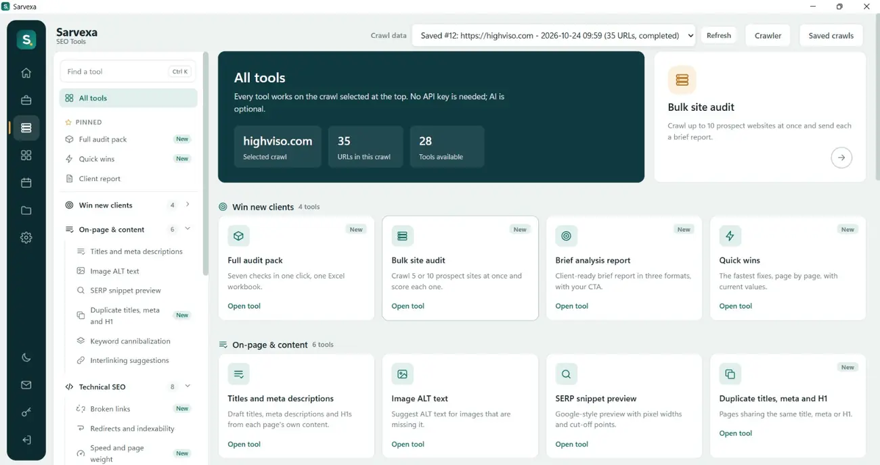Click the Image ALT text card icon
880x465 pixels.
402,374
